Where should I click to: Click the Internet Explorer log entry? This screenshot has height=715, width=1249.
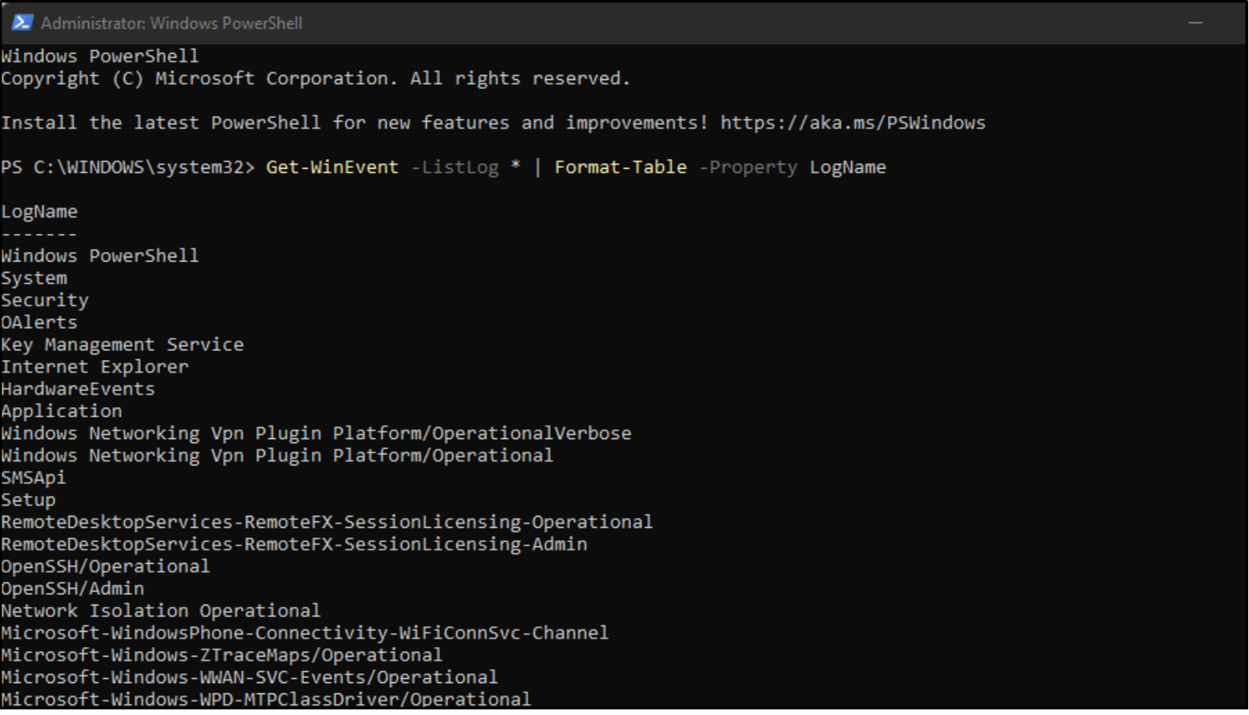(x=94, y=367)
